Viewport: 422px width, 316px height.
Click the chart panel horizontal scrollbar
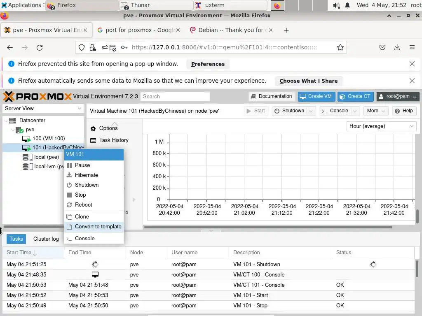(268, 227)
